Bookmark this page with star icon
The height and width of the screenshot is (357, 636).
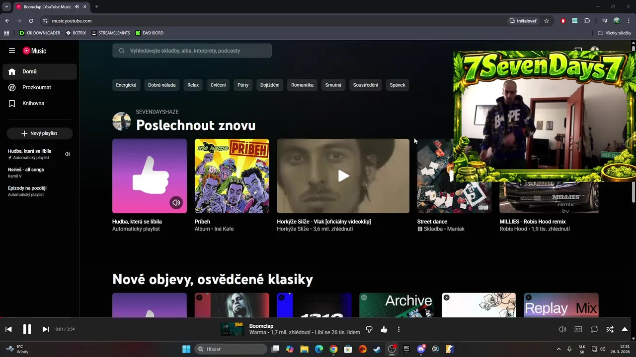click(x=547, y=21)
